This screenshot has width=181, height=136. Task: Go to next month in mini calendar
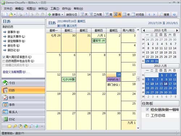(177, 30)
